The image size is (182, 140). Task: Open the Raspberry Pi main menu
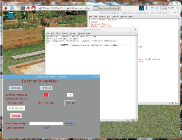(5, 8)
